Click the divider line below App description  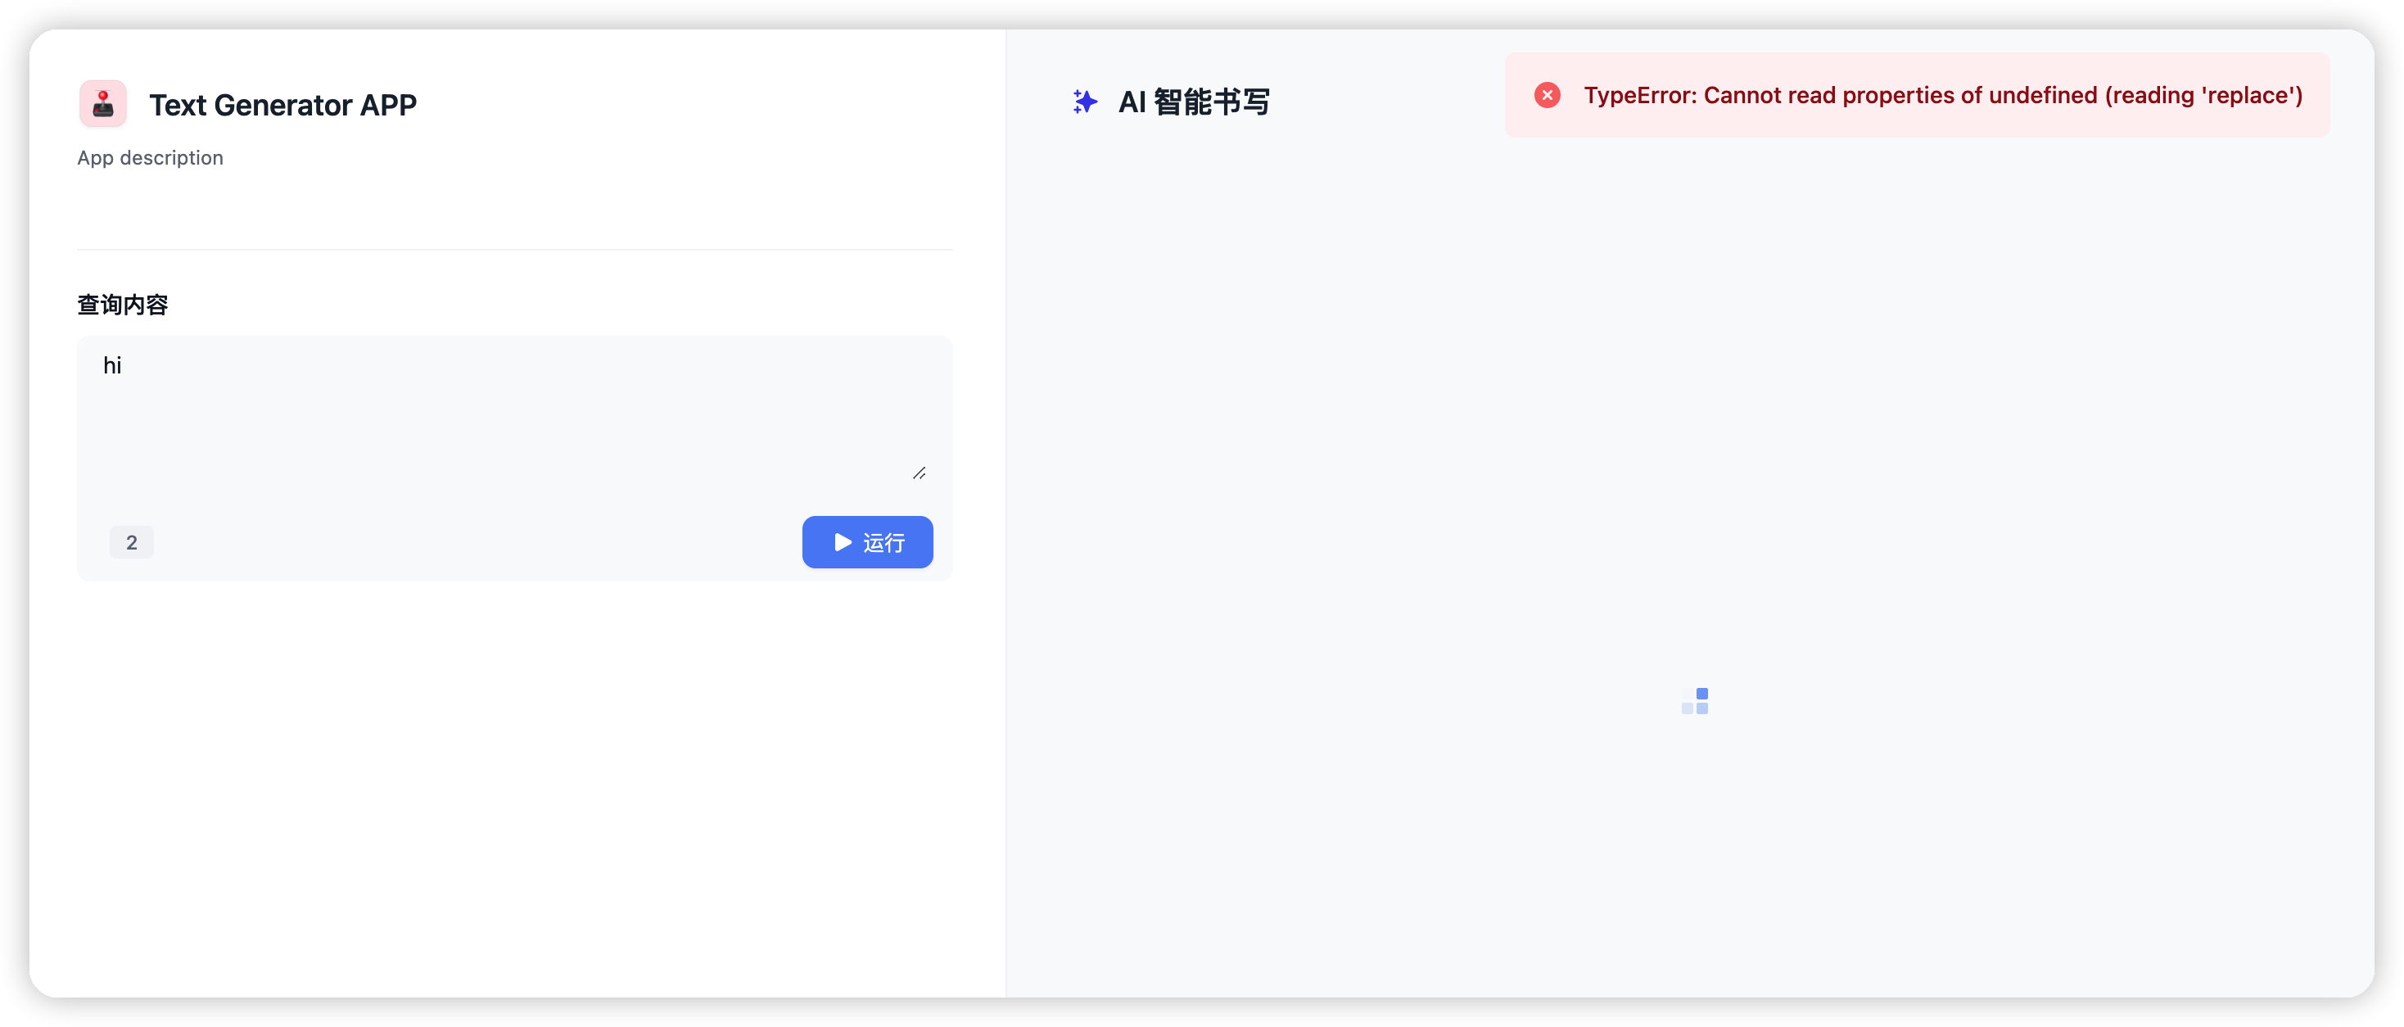point(514,249)
